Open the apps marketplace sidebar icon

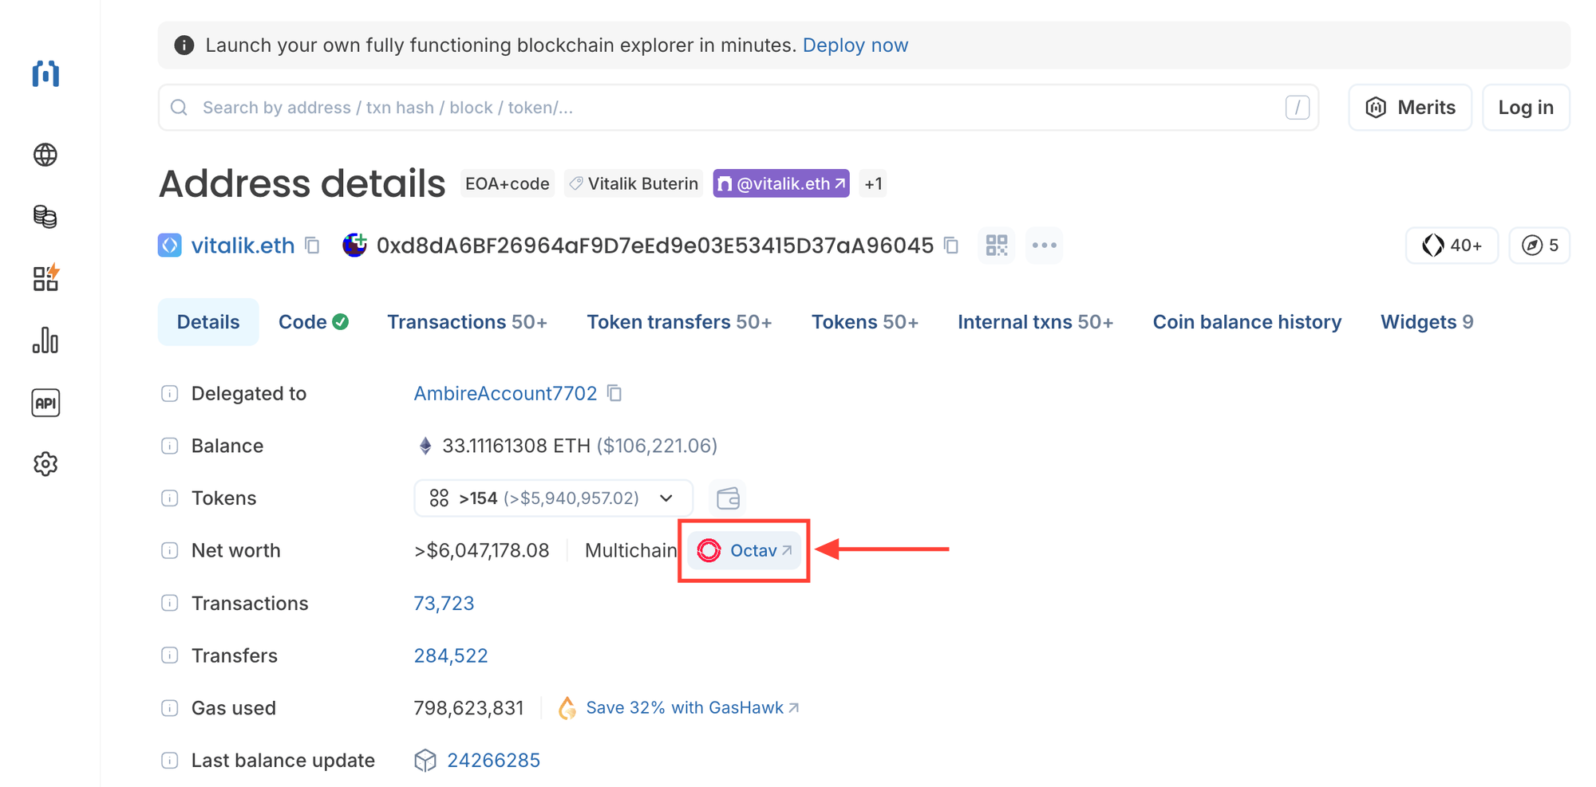click(x=45, y=278)
